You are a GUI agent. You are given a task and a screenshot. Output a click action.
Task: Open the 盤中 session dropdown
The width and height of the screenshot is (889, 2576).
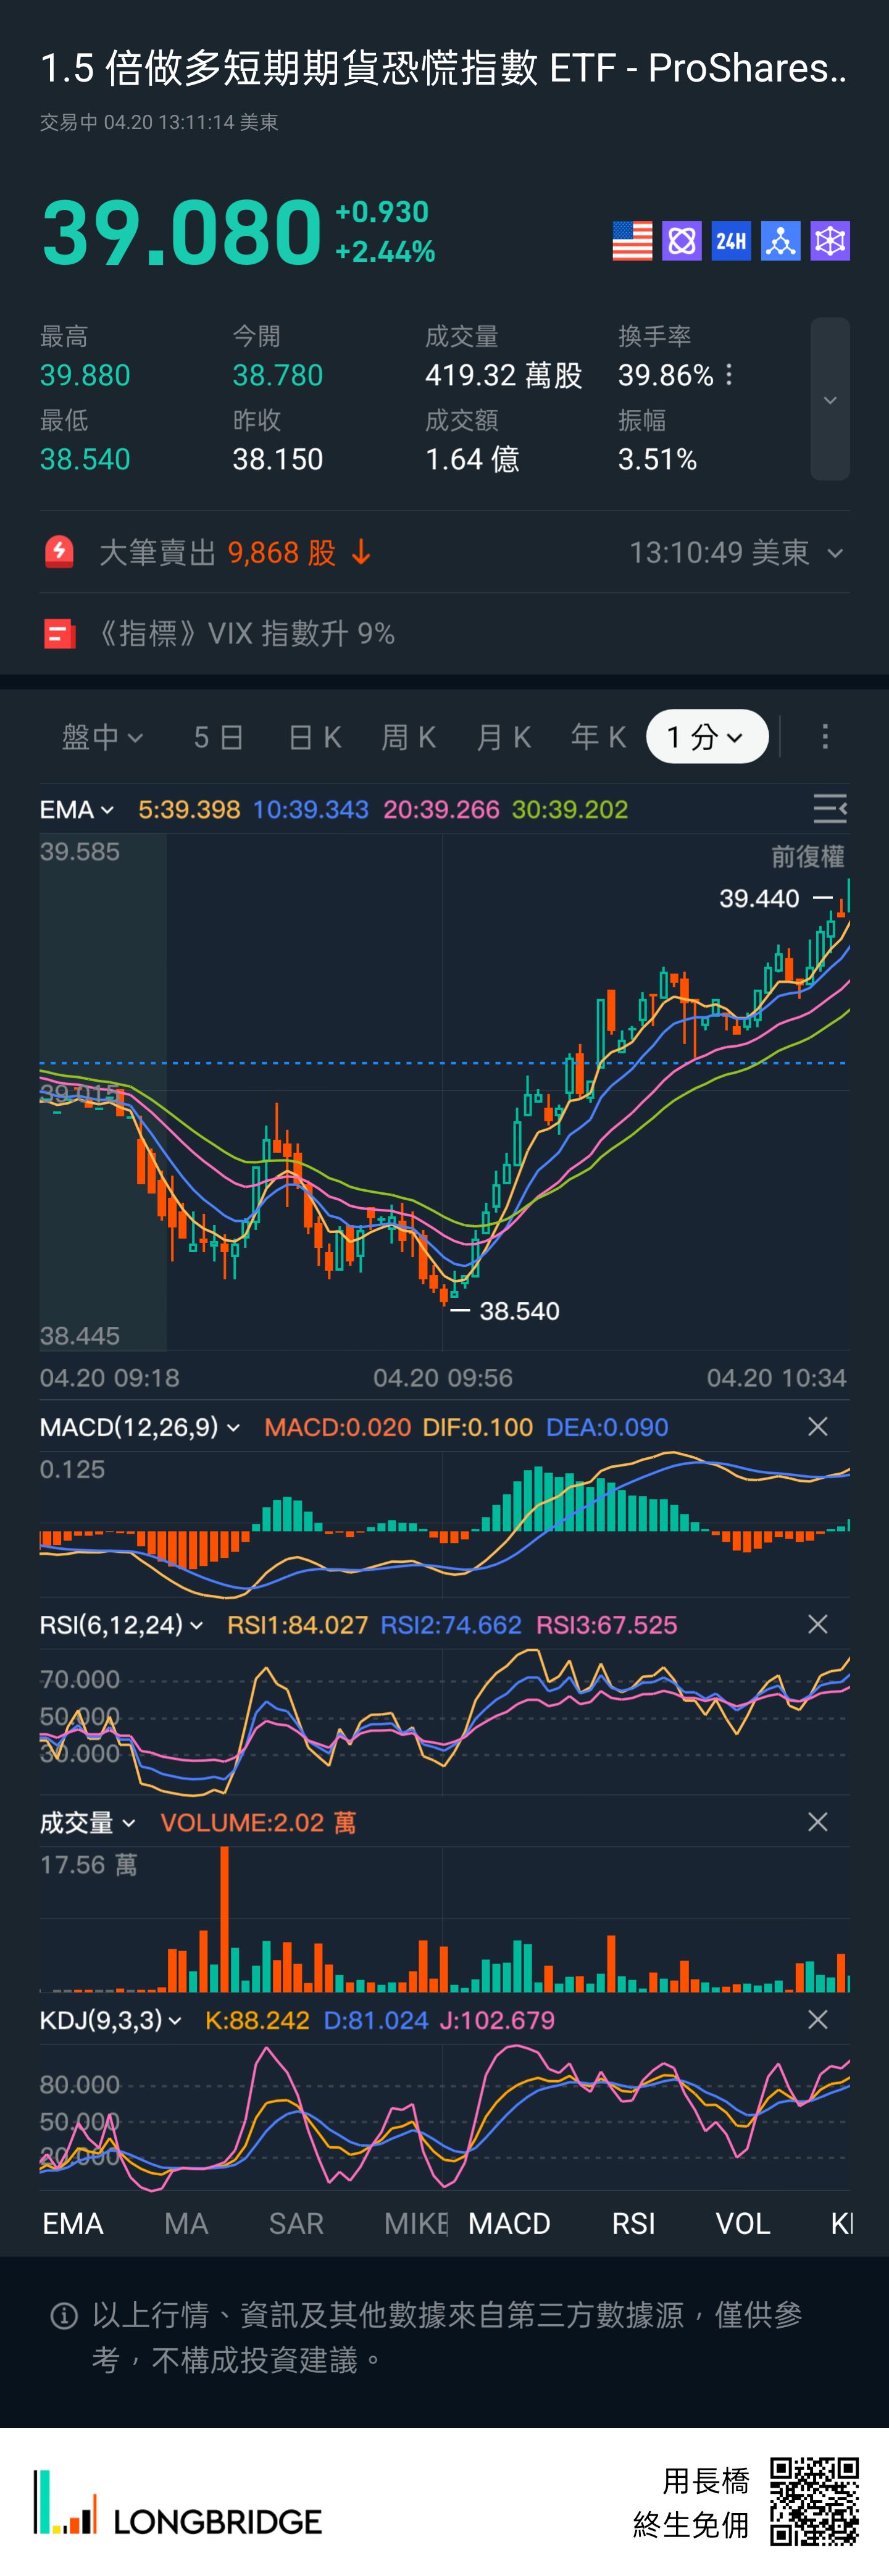tap(102, 737)
